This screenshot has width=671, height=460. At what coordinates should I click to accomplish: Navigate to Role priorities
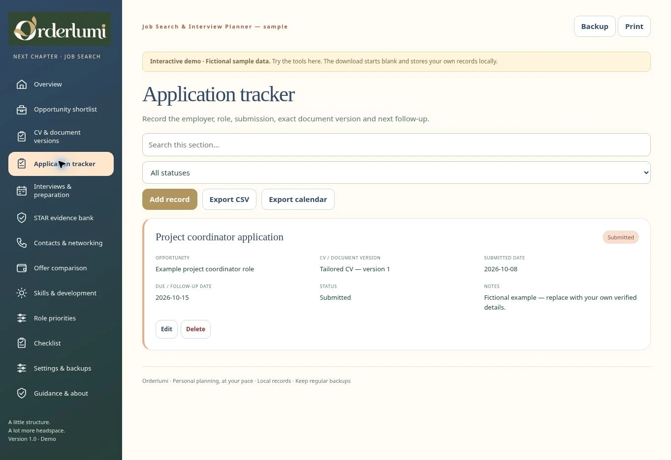pyautogui.click(x=61, y=318)
